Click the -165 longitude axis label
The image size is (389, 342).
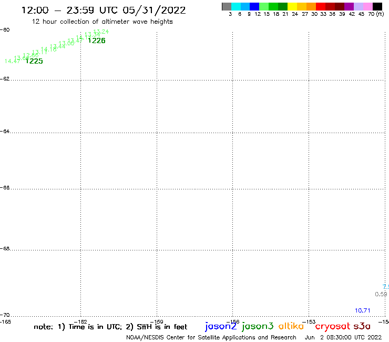pos(5,322)
